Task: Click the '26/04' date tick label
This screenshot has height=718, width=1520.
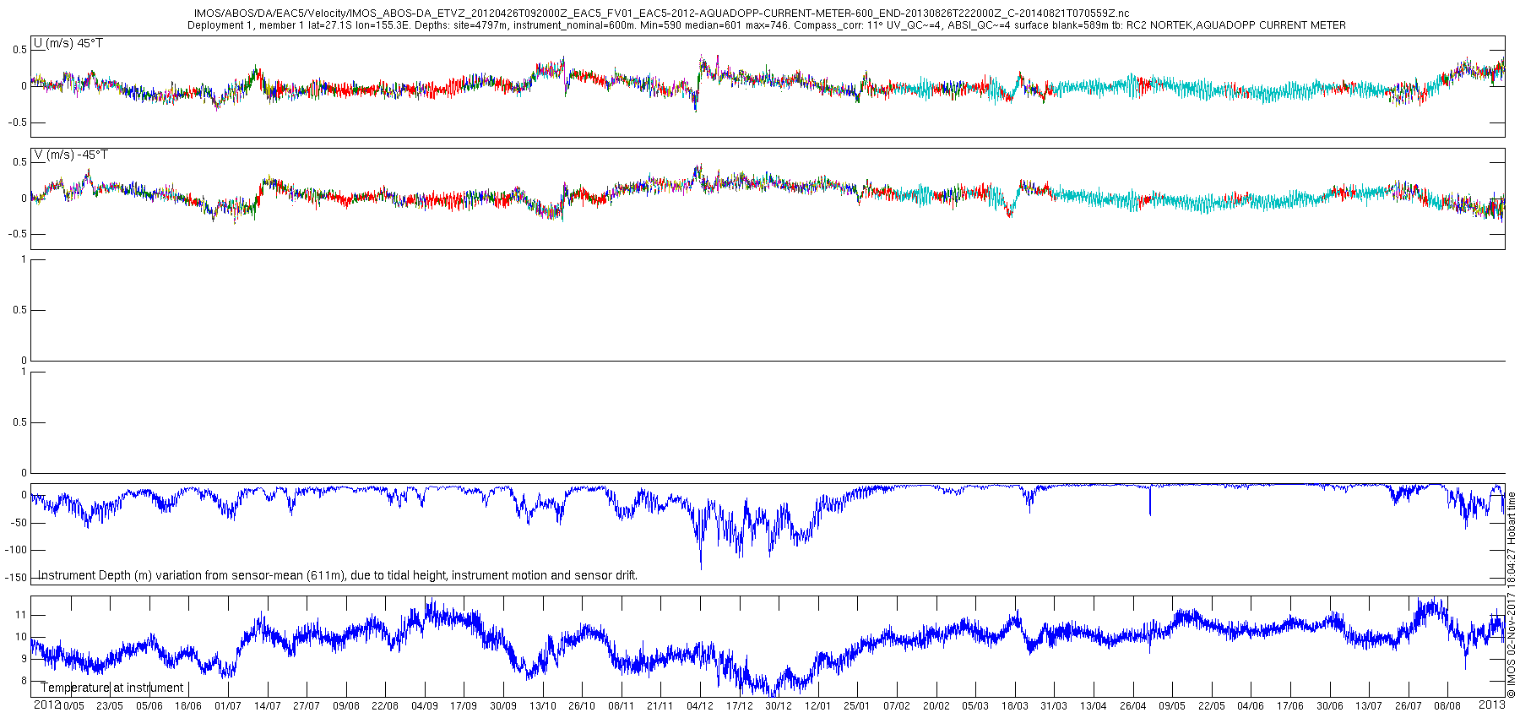Action: tap(1133, 706)
